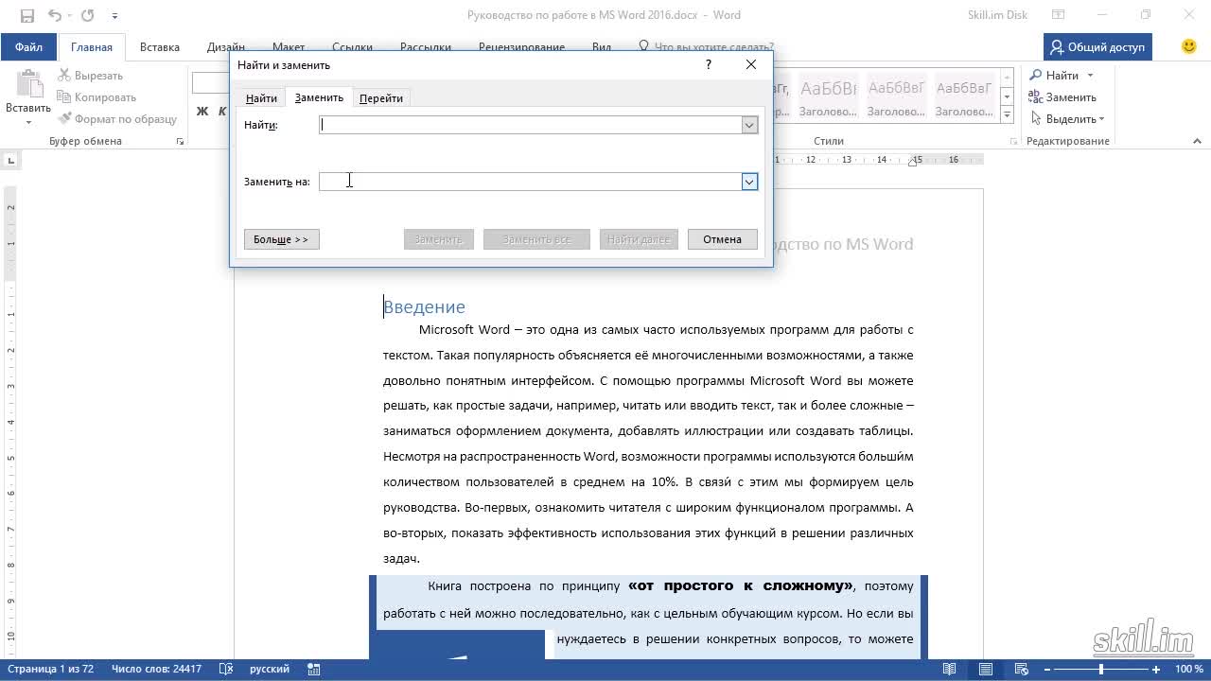Toggle italic К formatting
This screenshot has height=681, width=1211.
click(220, 112)
